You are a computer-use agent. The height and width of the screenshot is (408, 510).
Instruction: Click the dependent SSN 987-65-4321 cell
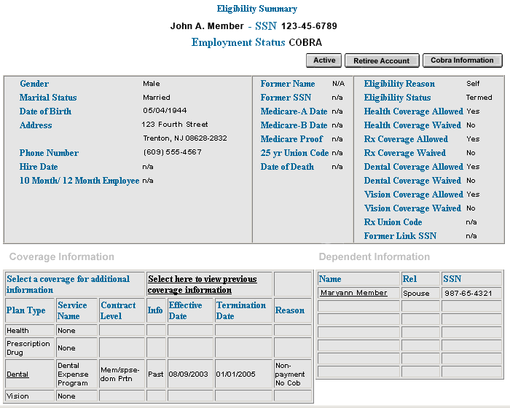click(x=468, y=293)
